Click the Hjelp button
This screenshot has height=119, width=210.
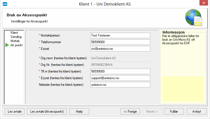pos(79,111)
